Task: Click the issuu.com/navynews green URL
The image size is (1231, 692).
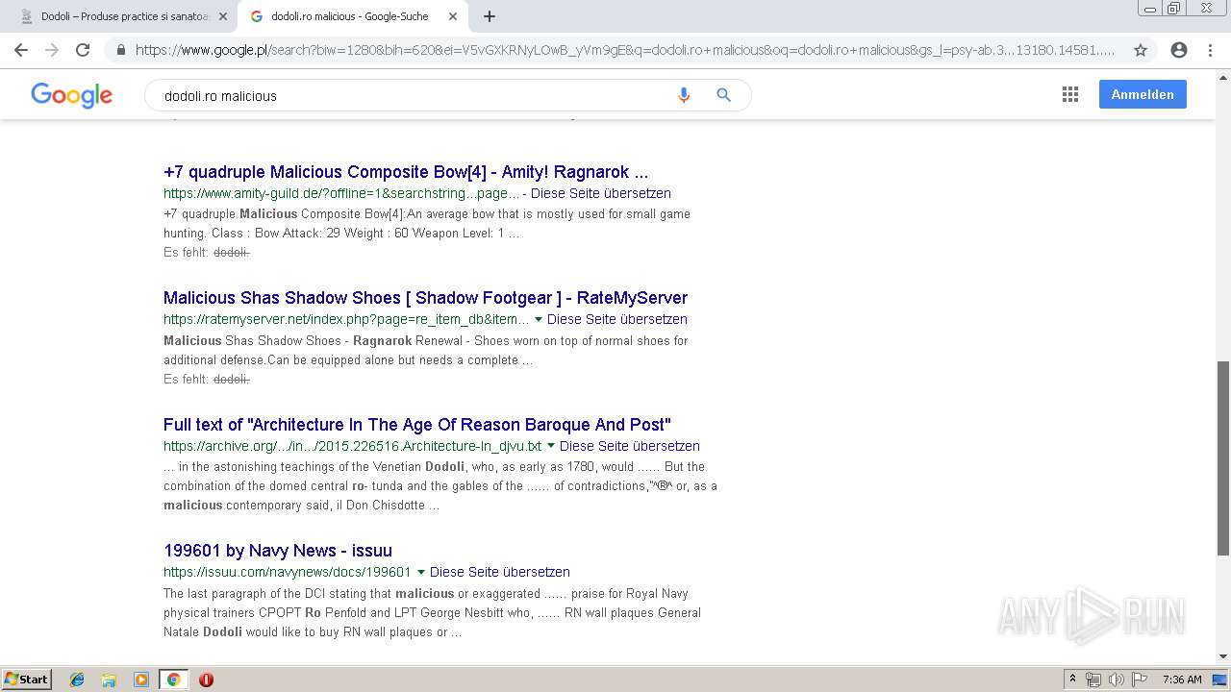Action: (x=288, y=572)
